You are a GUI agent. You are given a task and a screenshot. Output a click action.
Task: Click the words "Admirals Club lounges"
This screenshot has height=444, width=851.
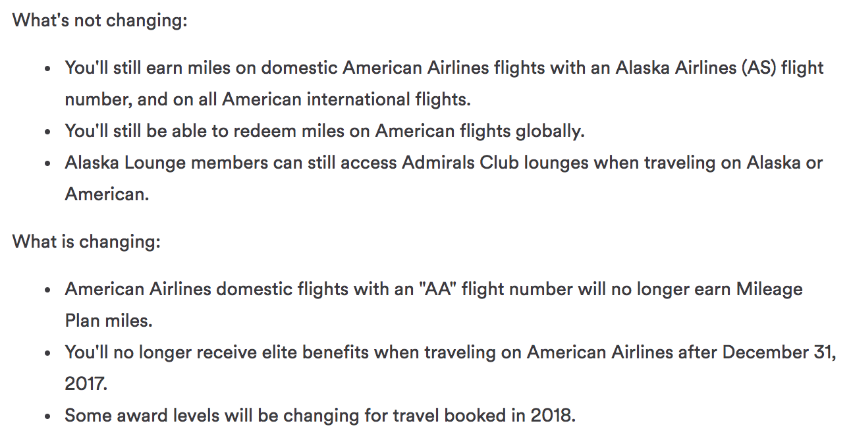pyautogui.click(x=495, y=163)
